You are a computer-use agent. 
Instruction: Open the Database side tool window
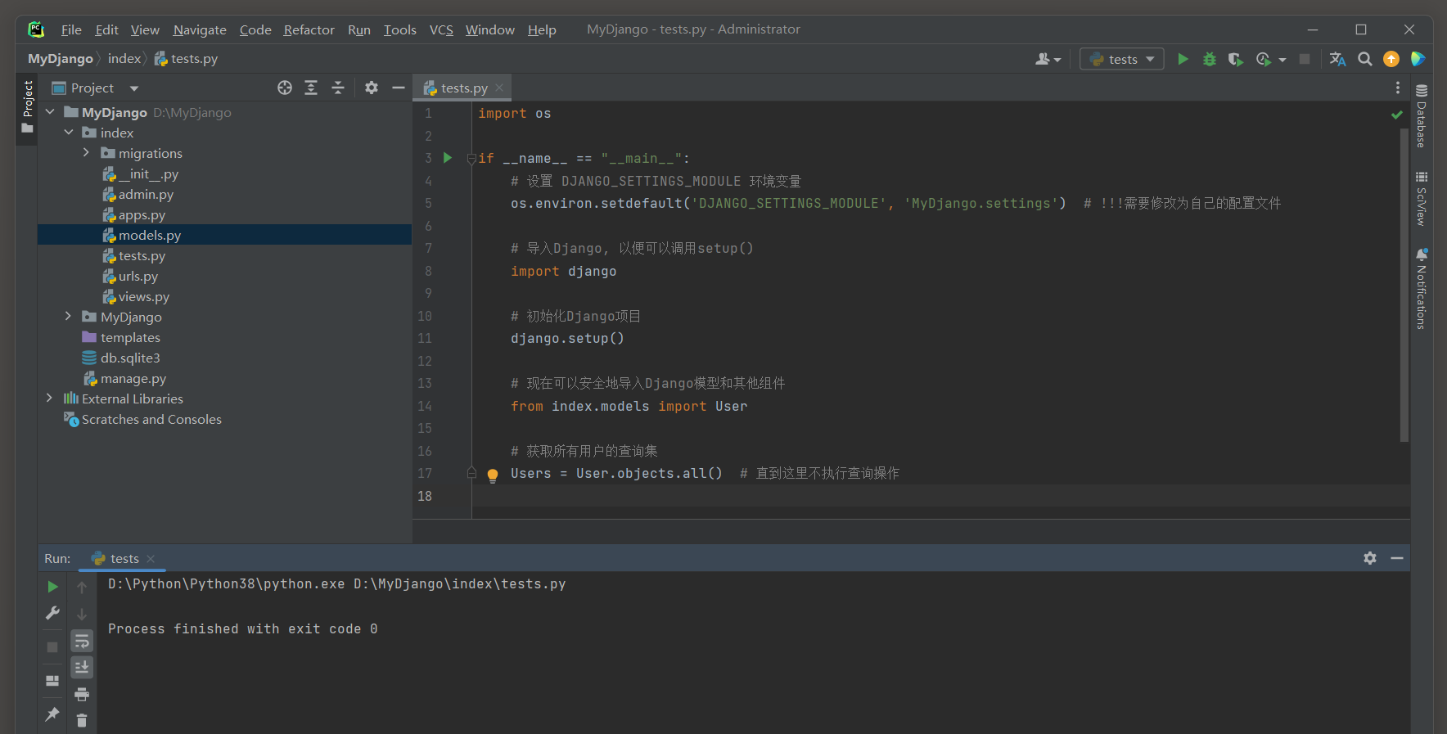pos(1422,115)
